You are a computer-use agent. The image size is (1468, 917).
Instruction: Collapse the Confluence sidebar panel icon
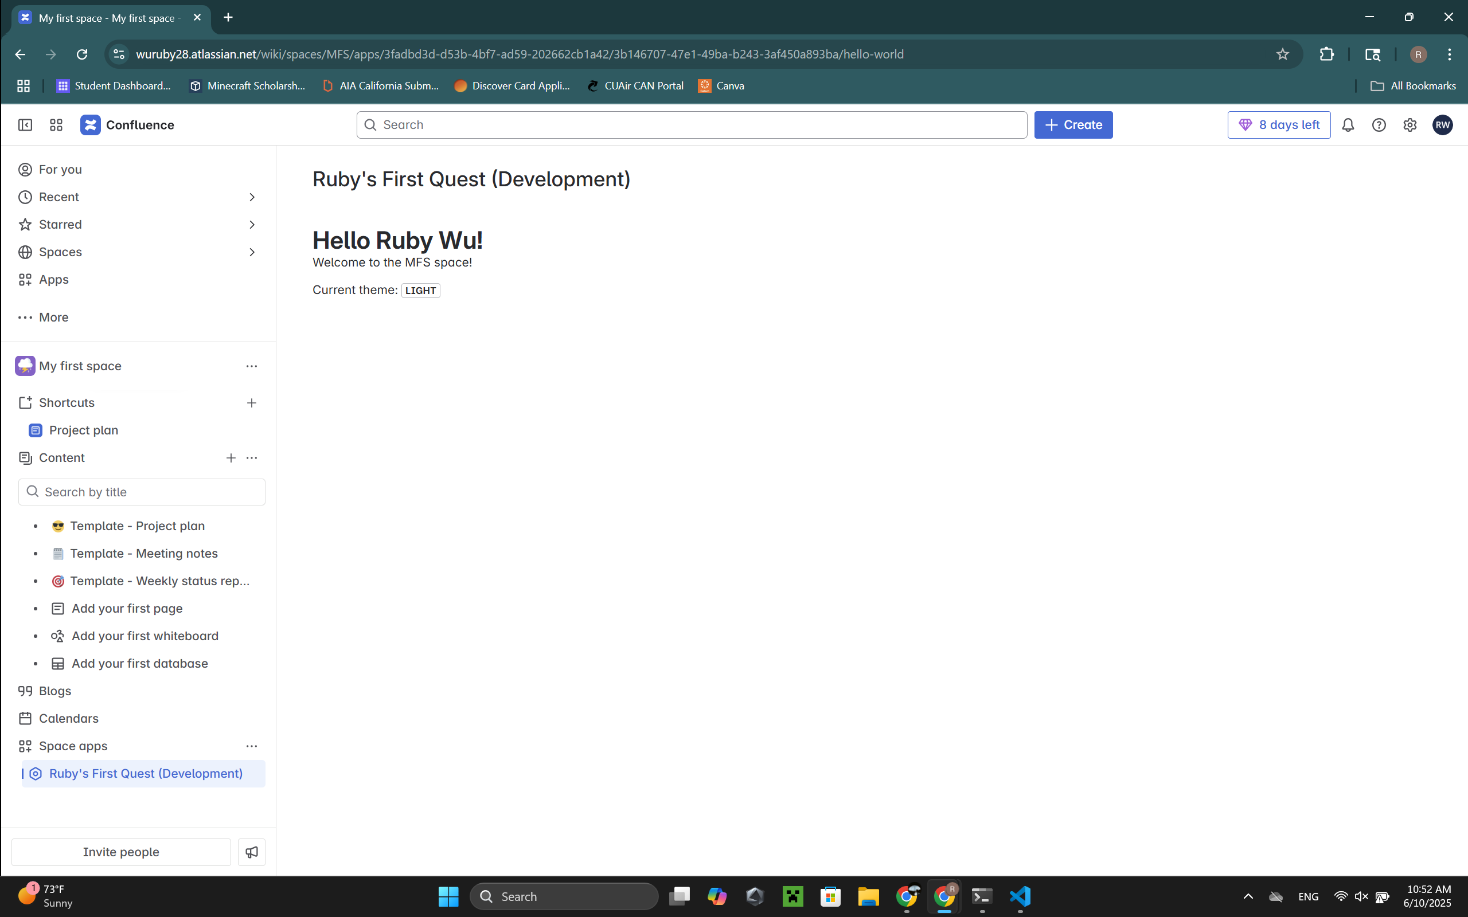25,125
